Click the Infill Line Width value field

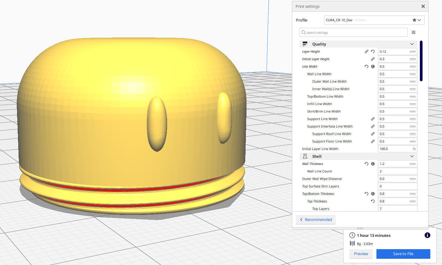pos(397,104)
